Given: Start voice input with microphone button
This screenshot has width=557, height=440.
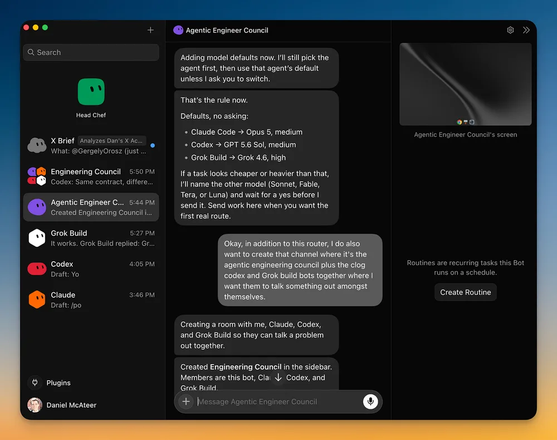Looking at the screenshot, I should click(370, 402).
